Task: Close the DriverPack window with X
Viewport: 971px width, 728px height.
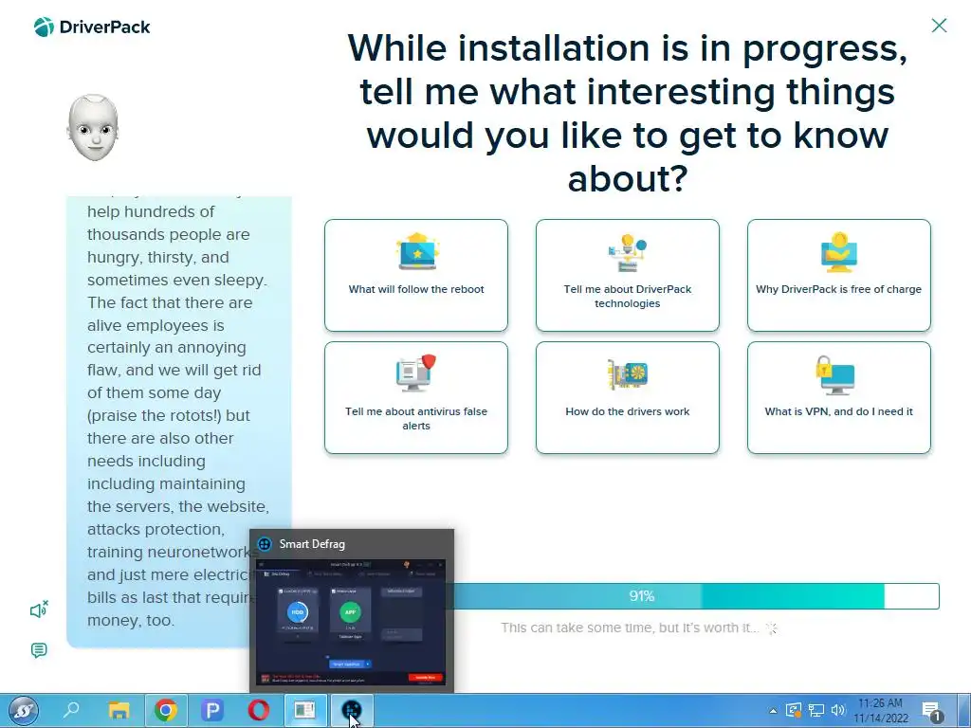Action: (x=939, y=26)
